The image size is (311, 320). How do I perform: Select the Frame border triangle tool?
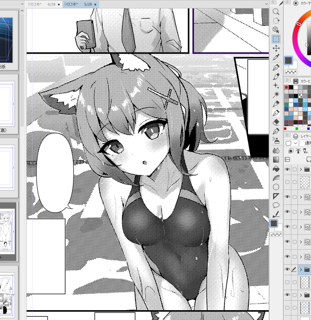click(x=276, y=196)
